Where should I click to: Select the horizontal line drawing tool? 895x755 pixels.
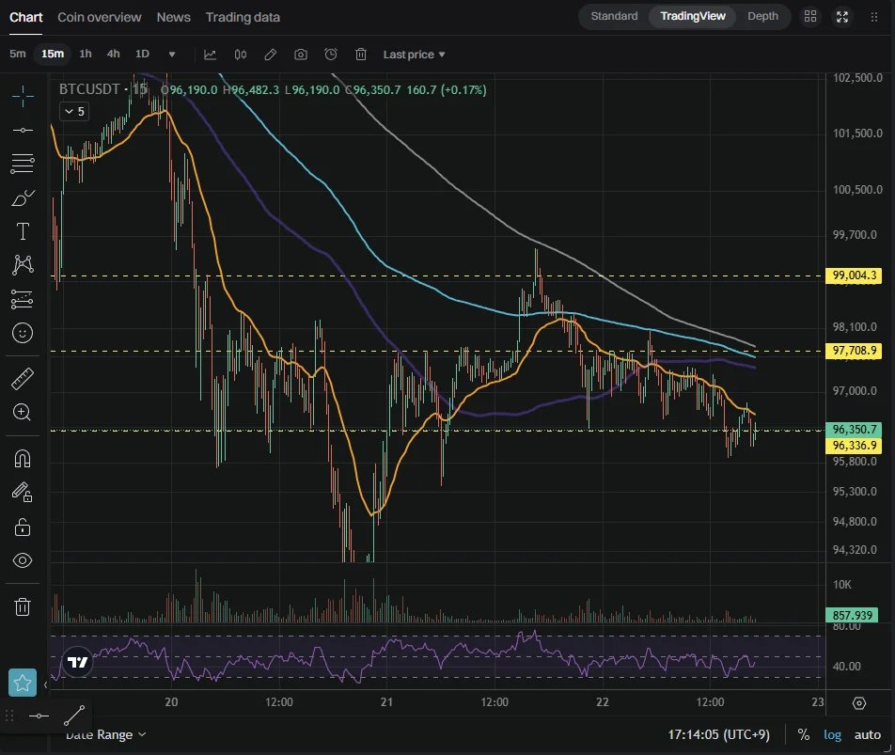[x=23, y=130]
